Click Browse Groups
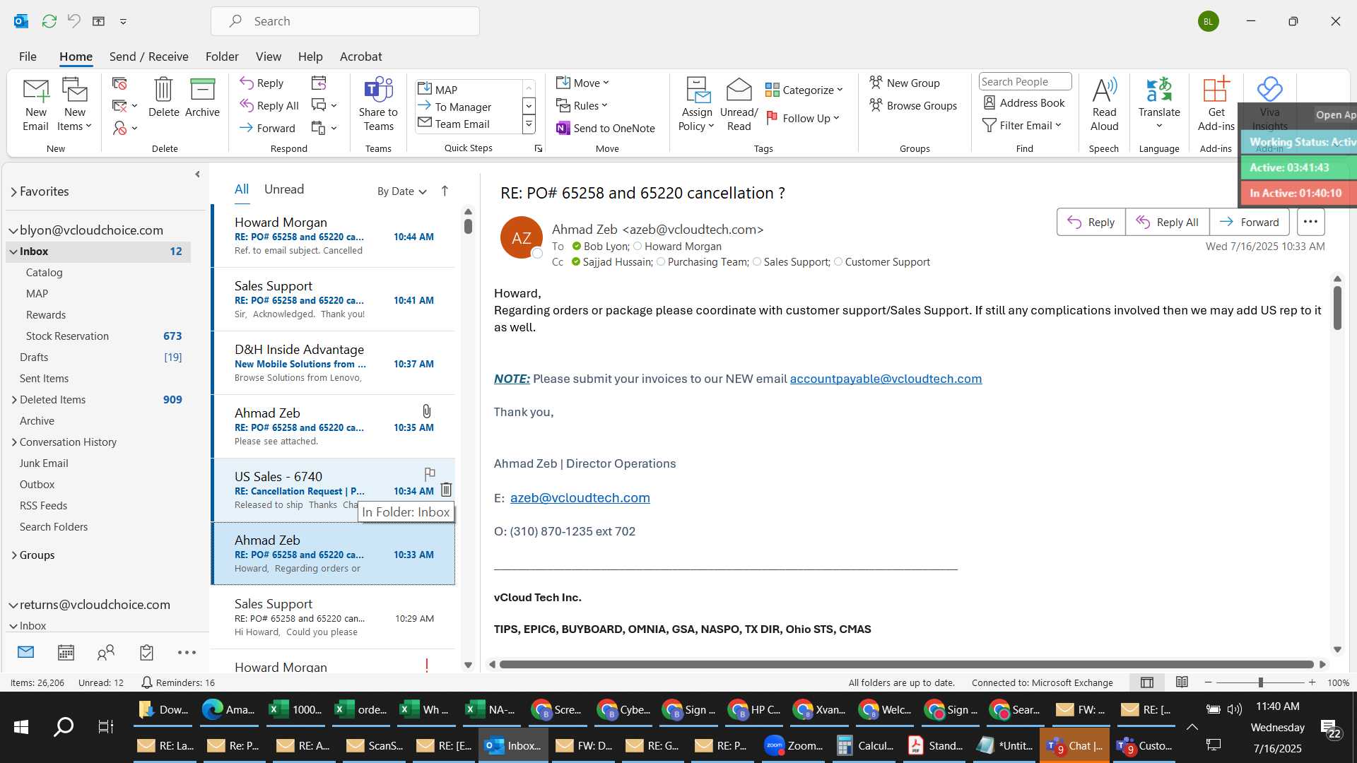The height and width of the screenshot is (763, 1357). 913,106
